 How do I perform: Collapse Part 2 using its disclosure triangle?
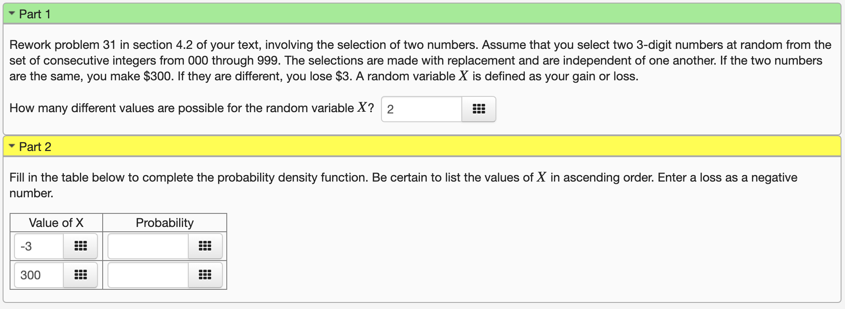[12, 145]
